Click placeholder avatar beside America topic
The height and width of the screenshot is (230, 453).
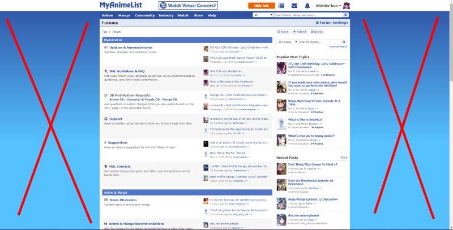281,124
